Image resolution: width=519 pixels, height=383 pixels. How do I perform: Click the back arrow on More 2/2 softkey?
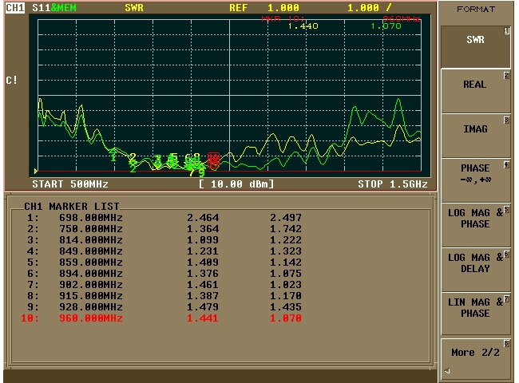tap(447, 371)
